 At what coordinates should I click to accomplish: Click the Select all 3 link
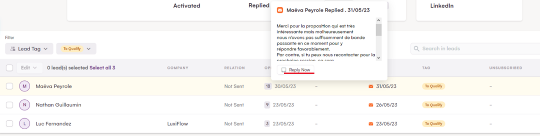(102, 68)
